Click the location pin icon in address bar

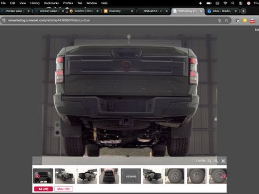(219, 21)
